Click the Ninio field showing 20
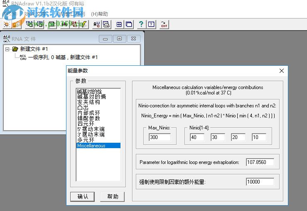Image resolution: width=307 pixels, height=211 pixels. [x=238, y=137]
